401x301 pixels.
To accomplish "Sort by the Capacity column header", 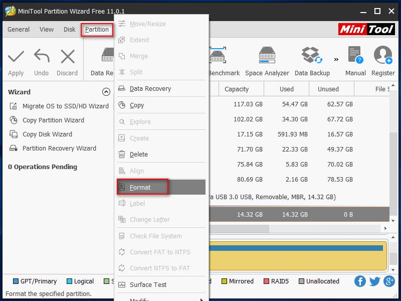I will pos(241,89).
